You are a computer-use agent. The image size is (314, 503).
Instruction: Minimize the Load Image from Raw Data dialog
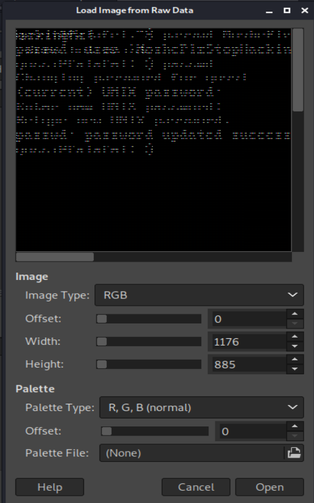point(269,11)
